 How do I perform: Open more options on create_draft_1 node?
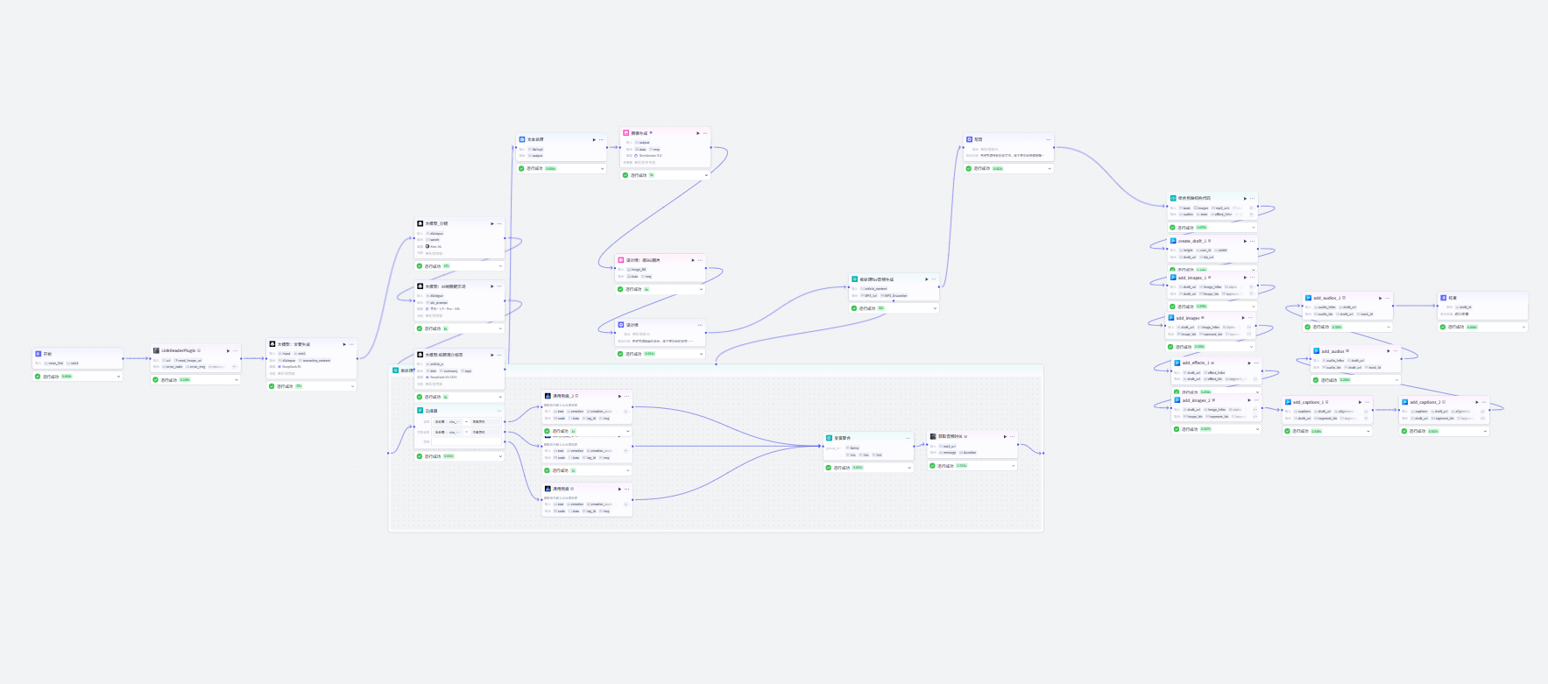(1252, 241)
